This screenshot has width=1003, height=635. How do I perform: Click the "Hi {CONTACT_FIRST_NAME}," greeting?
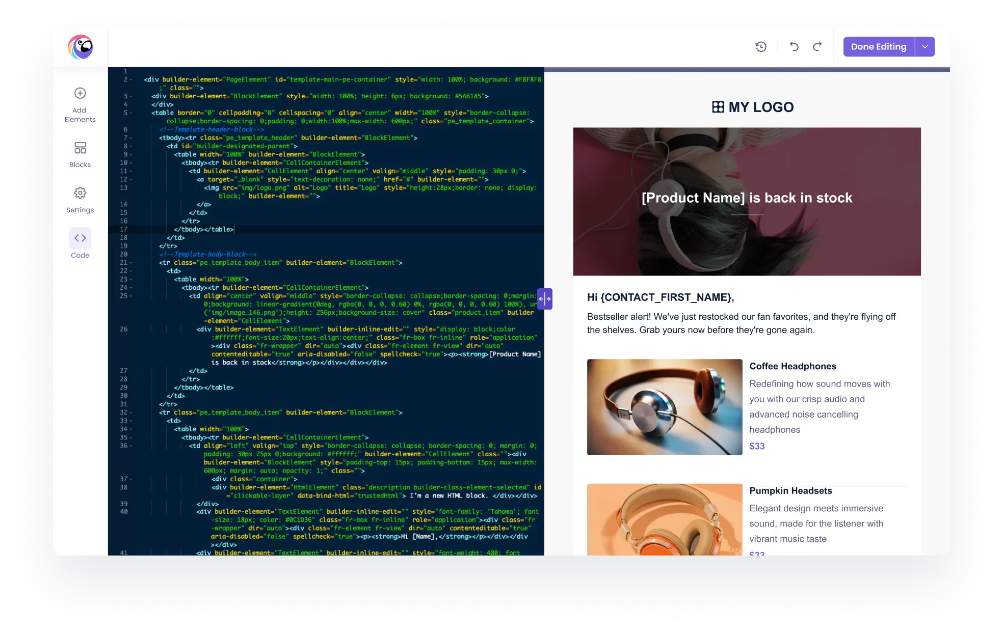pos(661,297)
